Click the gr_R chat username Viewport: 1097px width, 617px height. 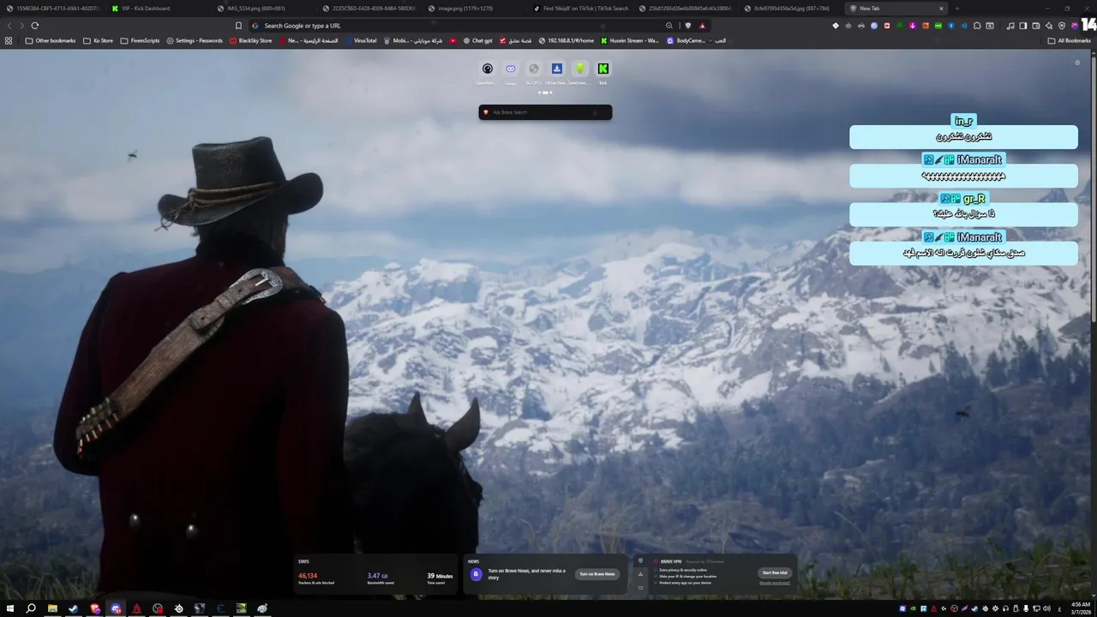tap(974, 198)
